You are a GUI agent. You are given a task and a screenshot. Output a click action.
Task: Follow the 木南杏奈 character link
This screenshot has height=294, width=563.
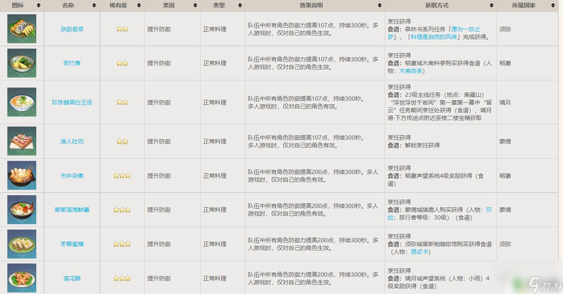coord(411,71)
